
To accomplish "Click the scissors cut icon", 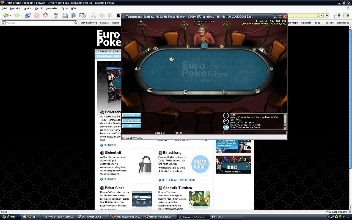I will click(x=93, y=15).
